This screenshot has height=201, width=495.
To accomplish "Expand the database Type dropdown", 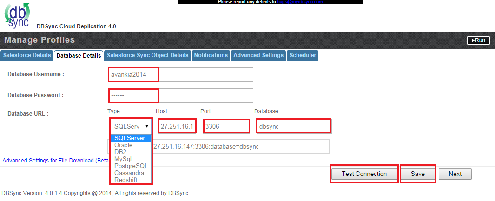I will pyautogui.click(x=131, y=126).
